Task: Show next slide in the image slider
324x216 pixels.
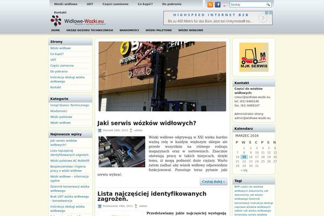Action: click(x=221, y=76)
